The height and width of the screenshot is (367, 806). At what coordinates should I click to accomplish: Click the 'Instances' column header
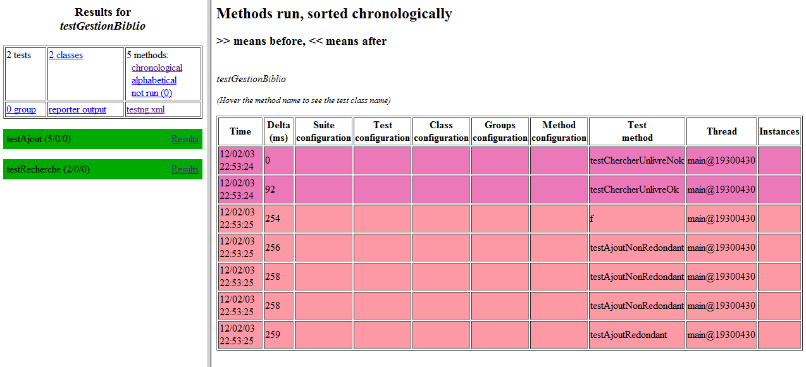click(x=779, y=131)
